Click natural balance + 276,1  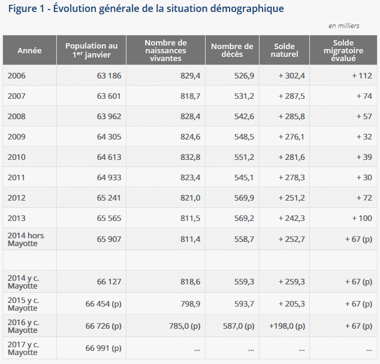click(x=291, y=136)
